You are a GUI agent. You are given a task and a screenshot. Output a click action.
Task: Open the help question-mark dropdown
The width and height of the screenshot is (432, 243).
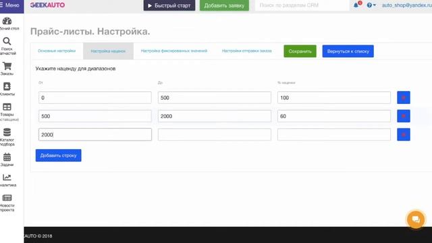pos(371,5)
